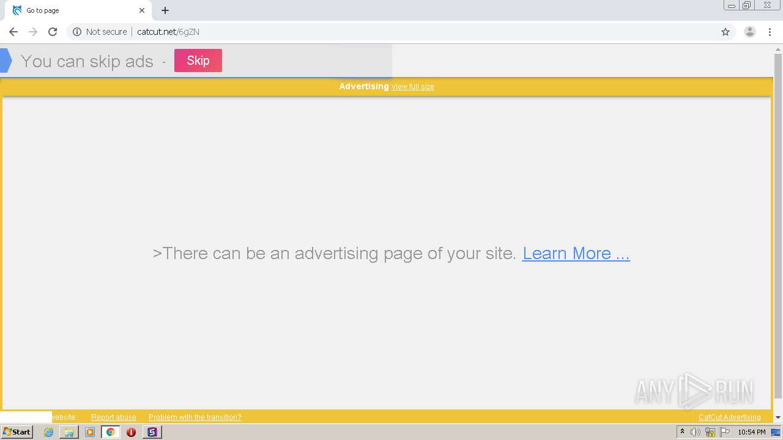Open 'Problem with the transition?' link

[x=195, y=417]
